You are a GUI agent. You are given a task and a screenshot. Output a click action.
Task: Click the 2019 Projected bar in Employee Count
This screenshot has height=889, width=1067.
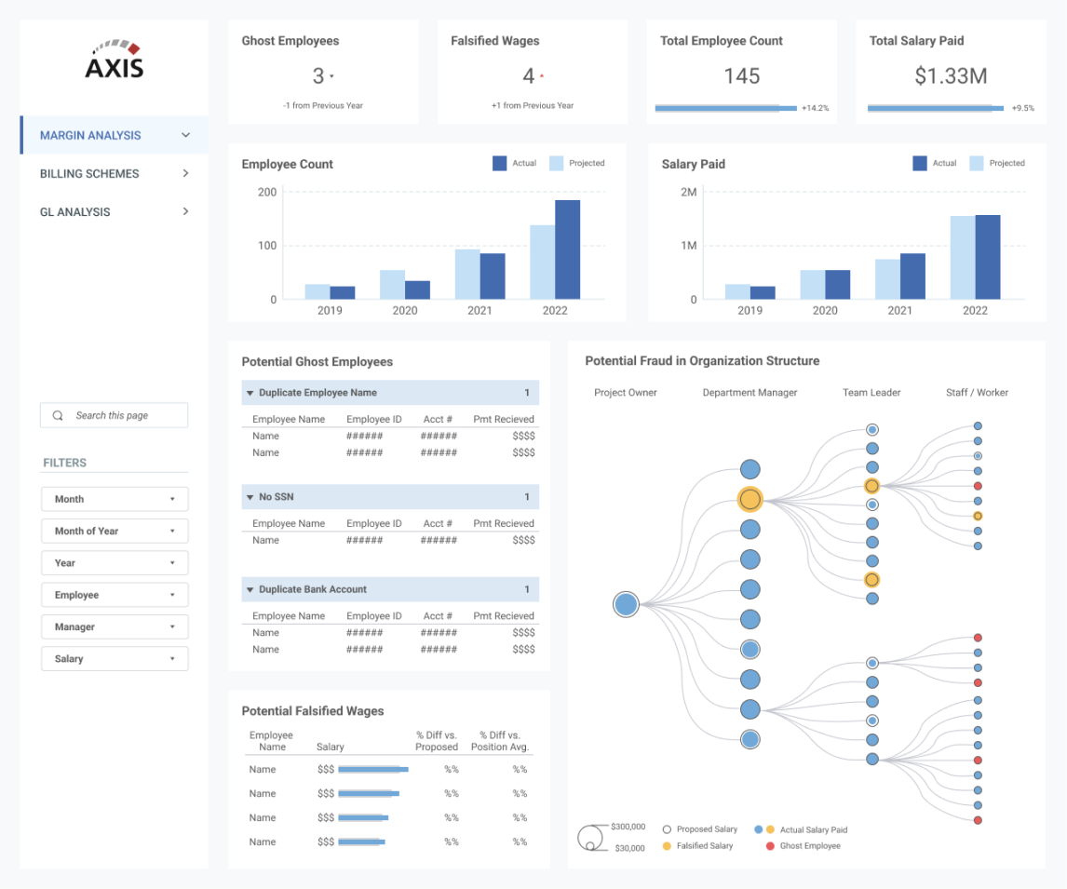click(317, 291)
